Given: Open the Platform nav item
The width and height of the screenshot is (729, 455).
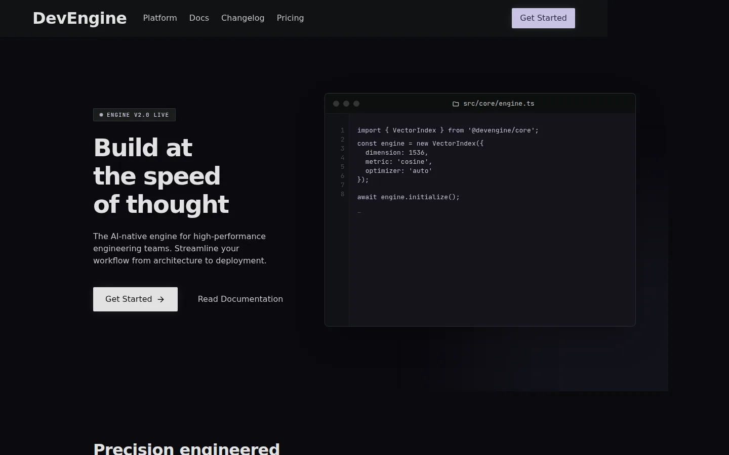Looking at the screenshot, I should [x=160, y=18].
